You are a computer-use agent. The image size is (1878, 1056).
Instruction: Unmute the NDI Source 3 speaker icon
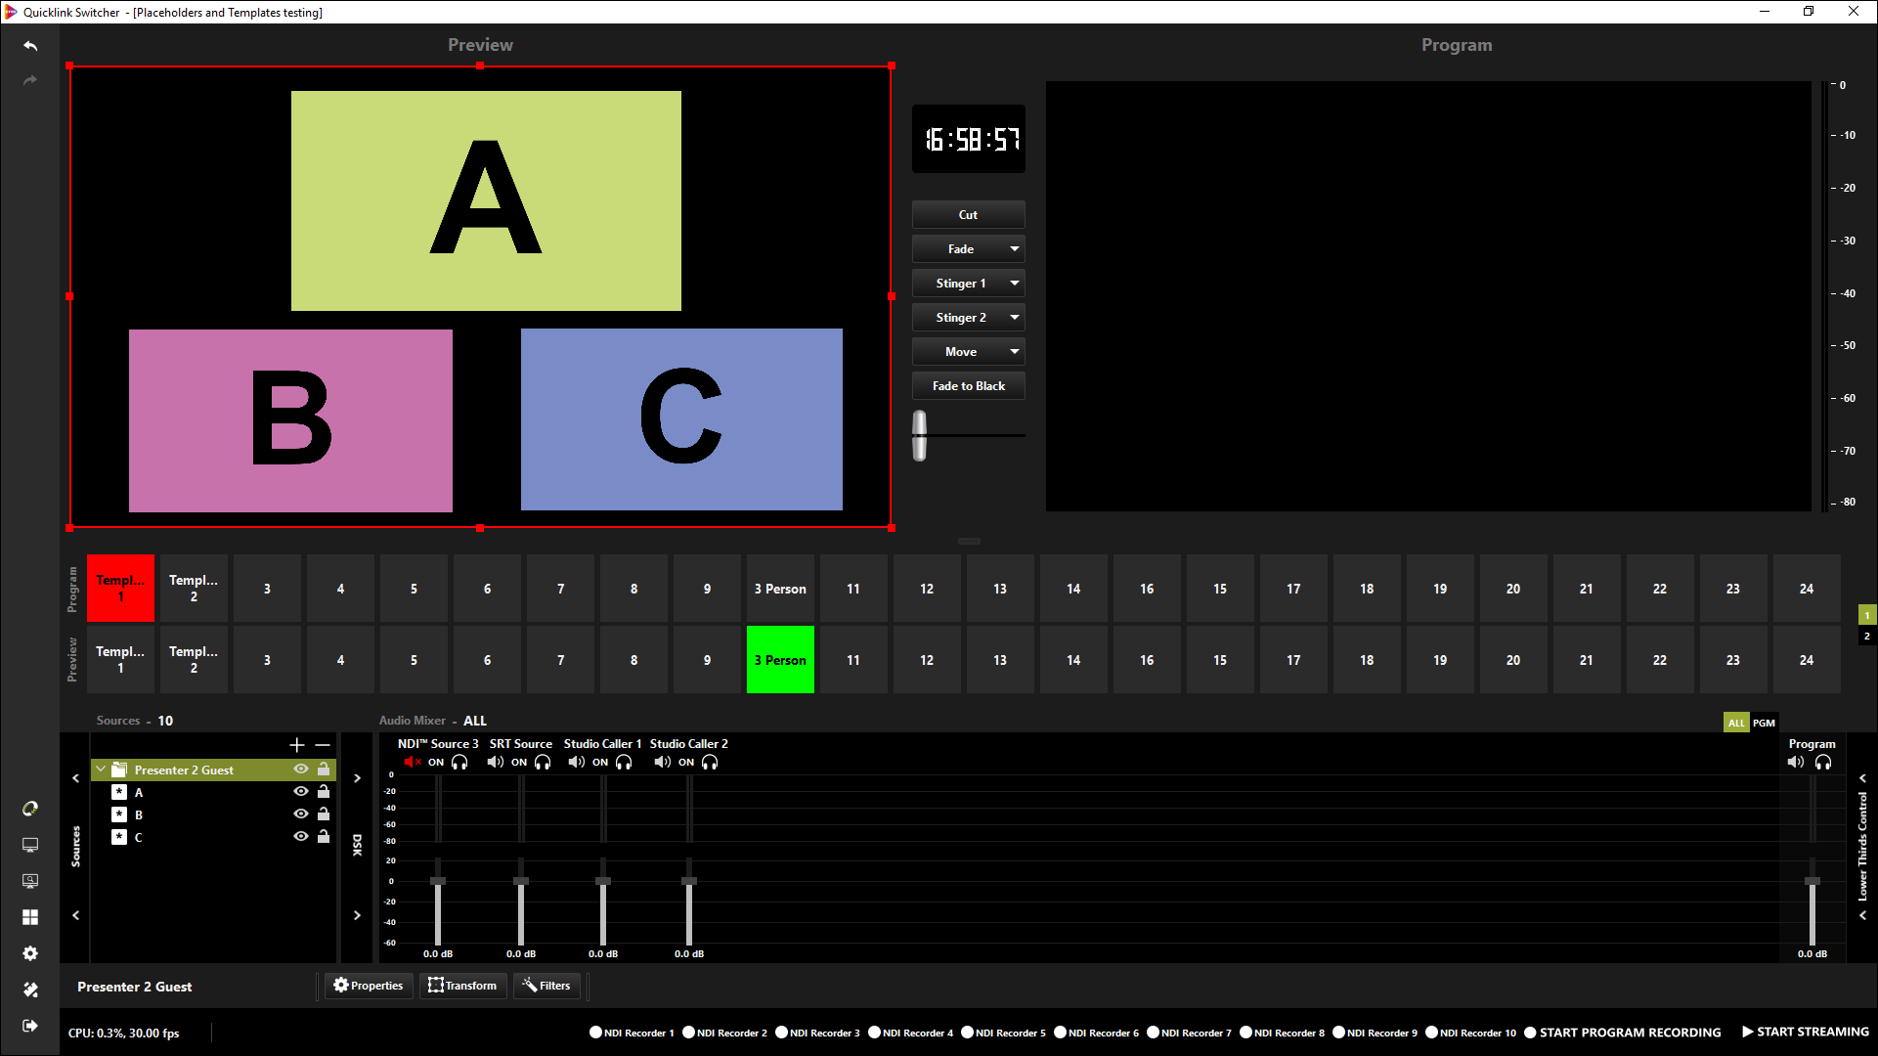coord(412,763)
